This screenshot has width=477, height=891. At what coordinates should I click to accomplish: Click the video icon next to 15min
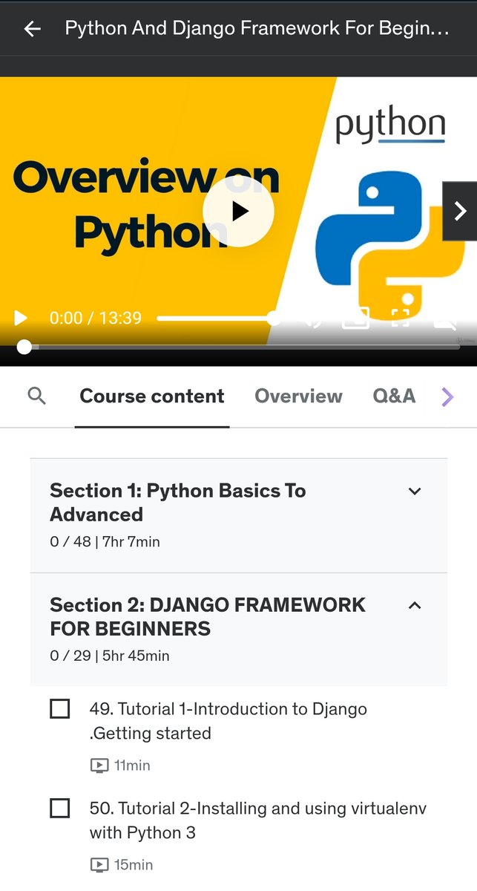99,865
